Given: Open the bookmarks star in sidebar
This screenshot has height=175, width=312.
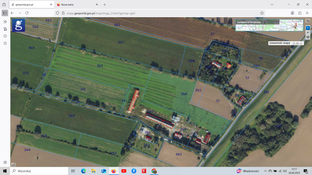Looking at the screenshot, I should (5, 43).
